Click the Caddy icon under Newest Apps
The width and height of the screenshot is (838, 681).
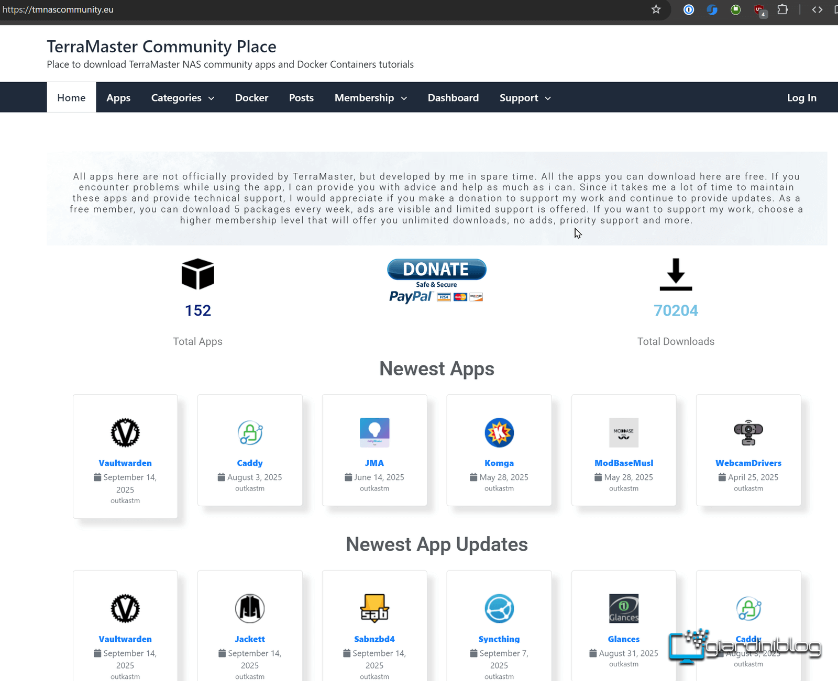[250, 432]
